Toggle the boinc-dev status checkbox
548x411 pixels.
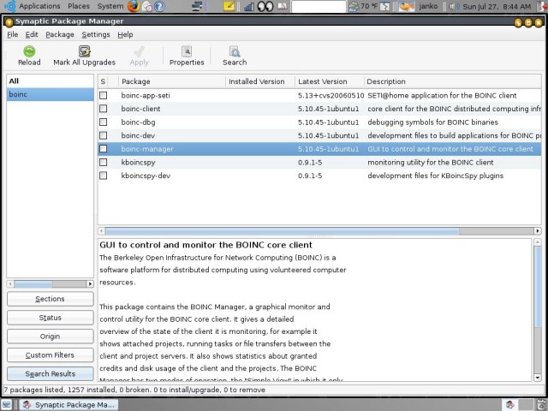[x=103, y=135]
